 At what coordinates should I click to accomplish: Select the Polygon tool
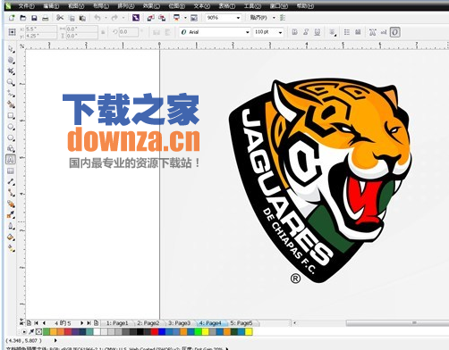point(11,137)
